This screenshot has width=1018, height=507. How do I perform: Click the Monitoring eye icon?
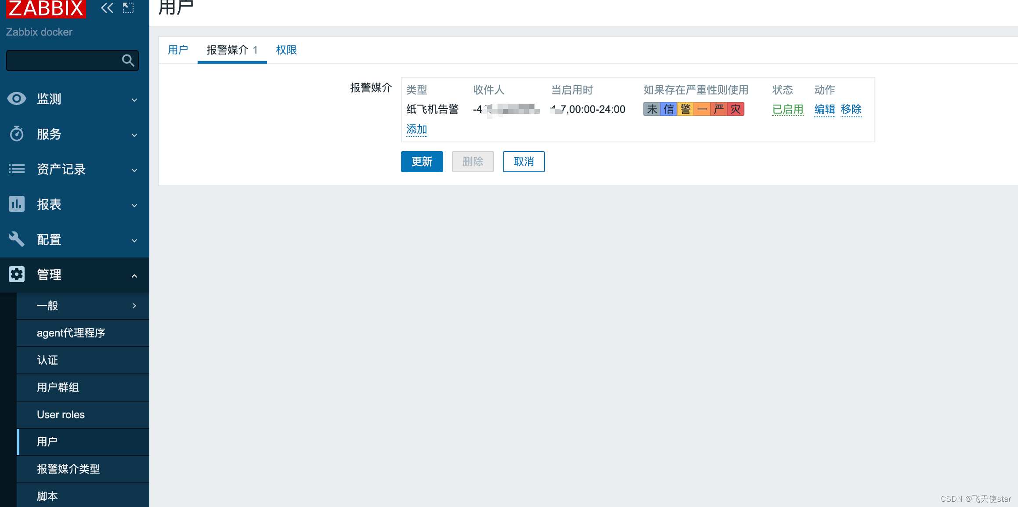coord(17,99)
